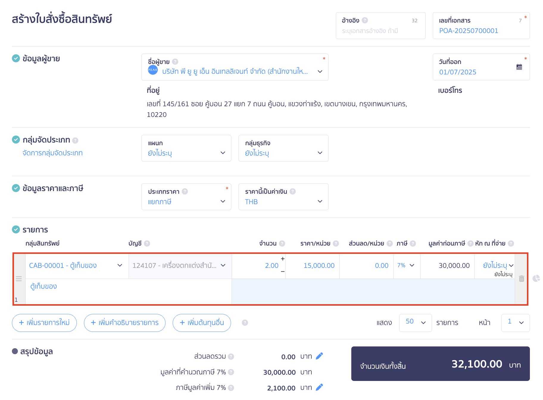Image resolution: width=543 pixels, height=400 pixels.
Task: Click the trash icon to delete item row
Action: (x=521, y=279)
